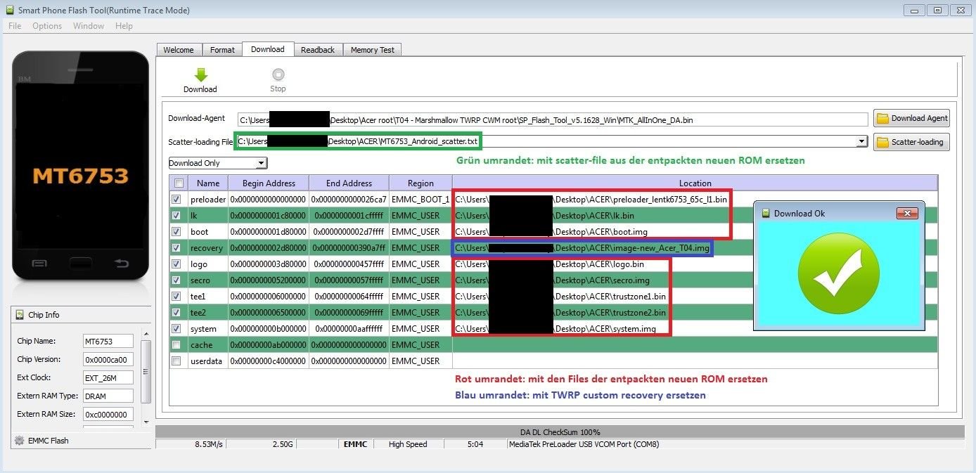Click the MediaTek PreLoader USB VCOM Port status
Screen dimensions: 976x473
[584, 444]
